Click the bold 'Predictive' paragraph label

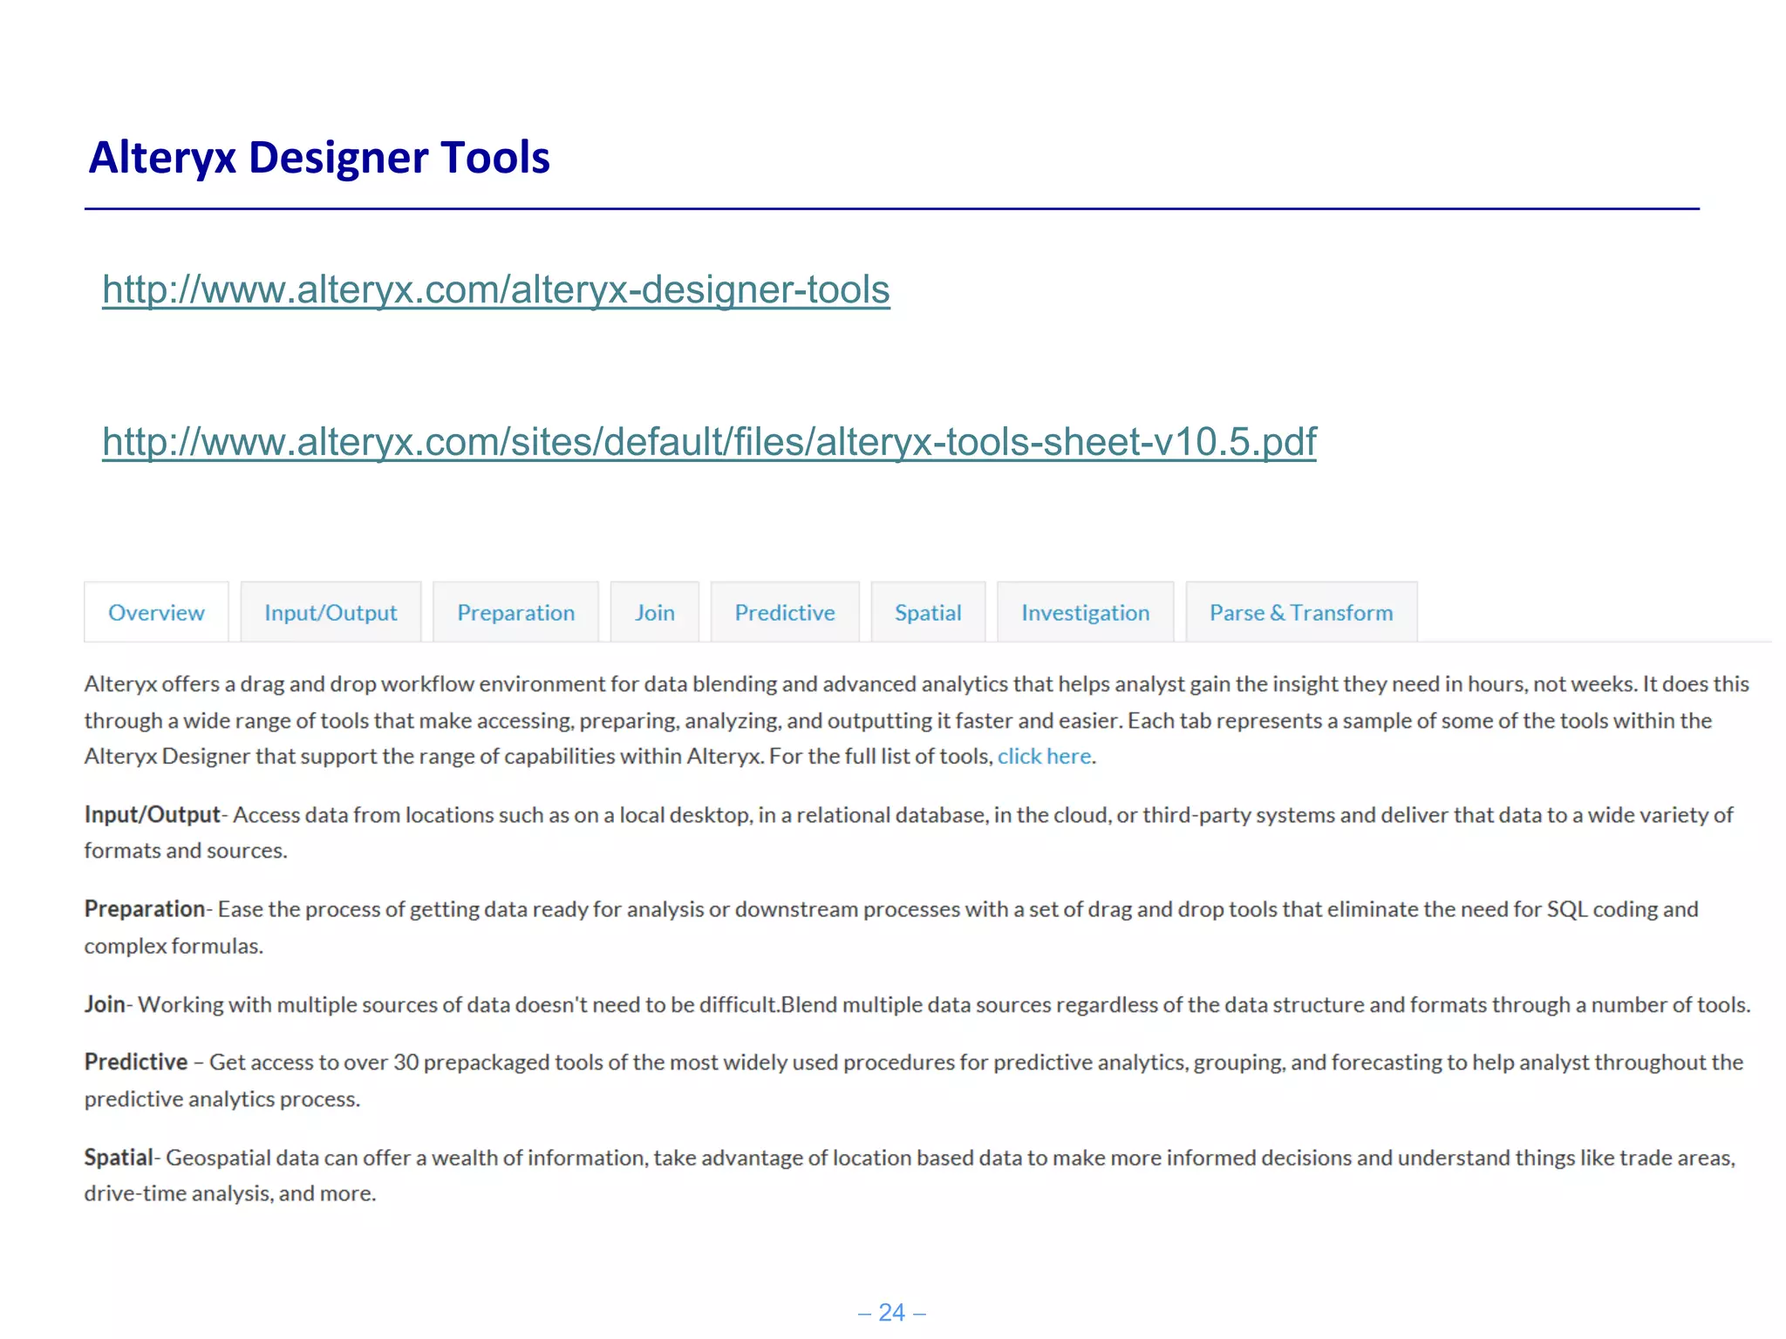pyautogui.click(x=136, y=1062)
